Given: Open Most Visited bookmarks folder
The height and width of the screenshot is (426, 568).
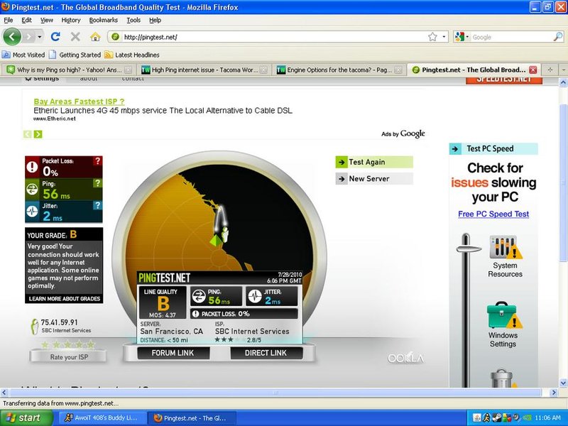Looking at the screenshot, I should click(x=23, y=55).
